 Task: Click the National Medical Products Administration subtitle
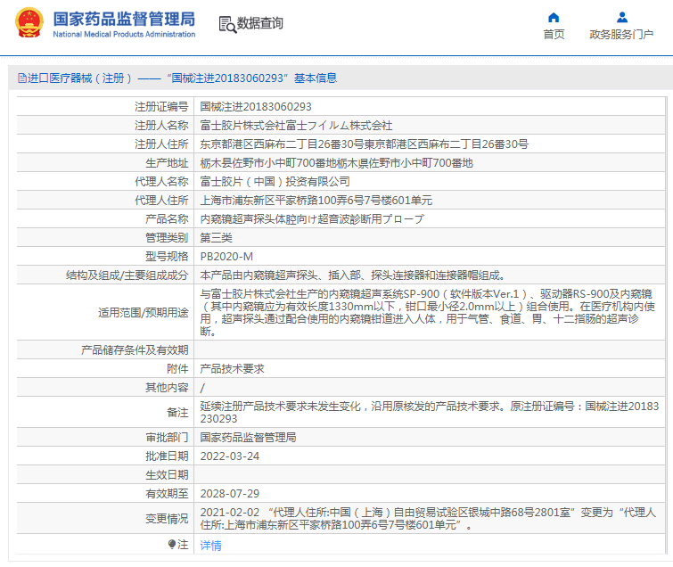tap(124, 35)
